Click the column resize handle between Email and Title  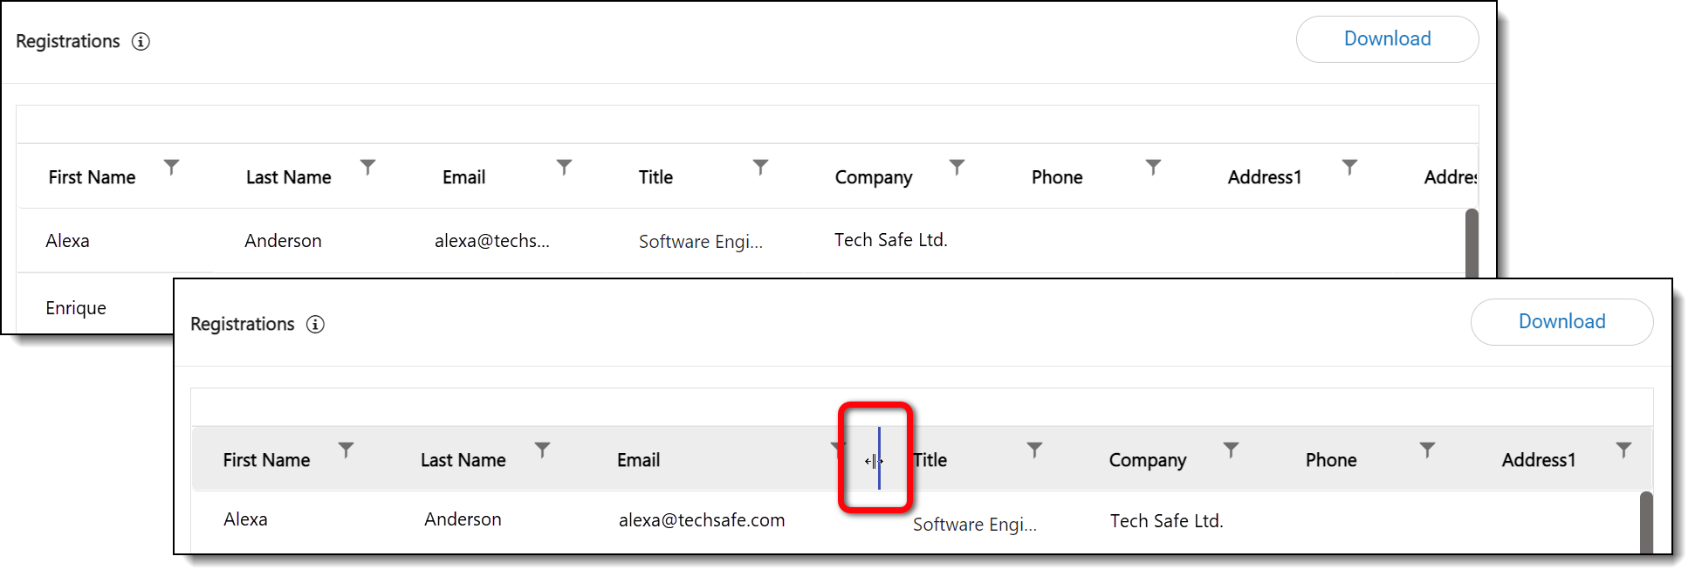[x=878, y=459]
